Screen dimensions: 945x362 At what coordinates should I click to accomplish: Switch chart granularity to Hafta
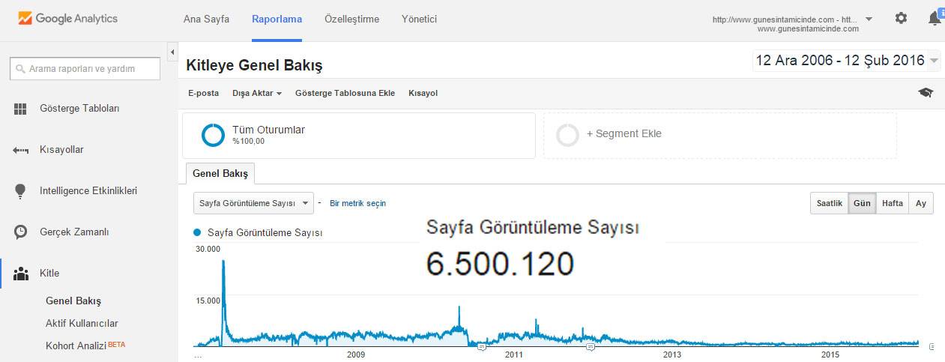point(892,204)
